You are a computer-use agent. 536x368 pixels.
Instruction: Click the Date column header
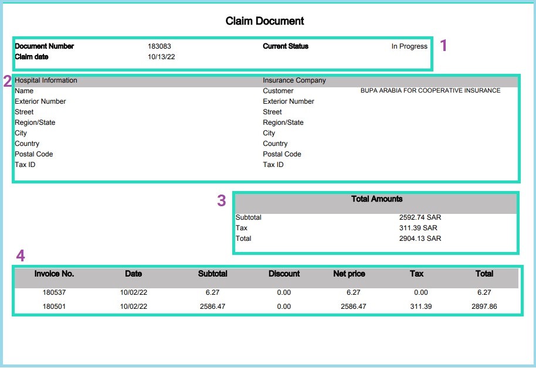tap(133, 274)
